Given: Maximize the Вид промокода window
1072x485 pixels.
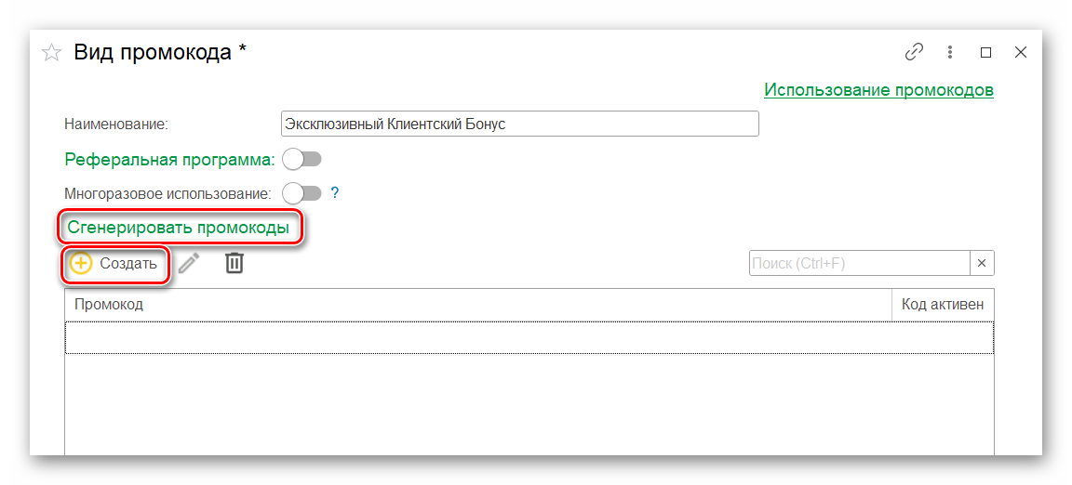Looking at the screenshot, I should pos(985,53).
